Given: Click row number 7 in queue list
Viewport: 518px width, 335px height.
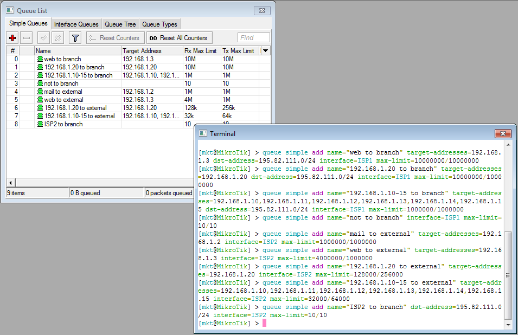Looking at the screenshot, I should (x=16, y=116).
